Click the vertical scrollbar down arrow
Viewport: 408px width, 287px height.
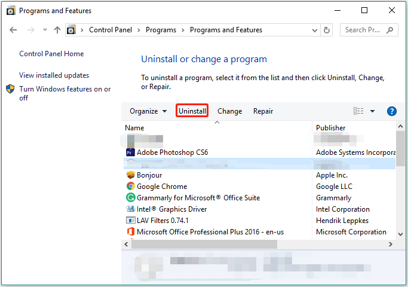click(400, 234)
